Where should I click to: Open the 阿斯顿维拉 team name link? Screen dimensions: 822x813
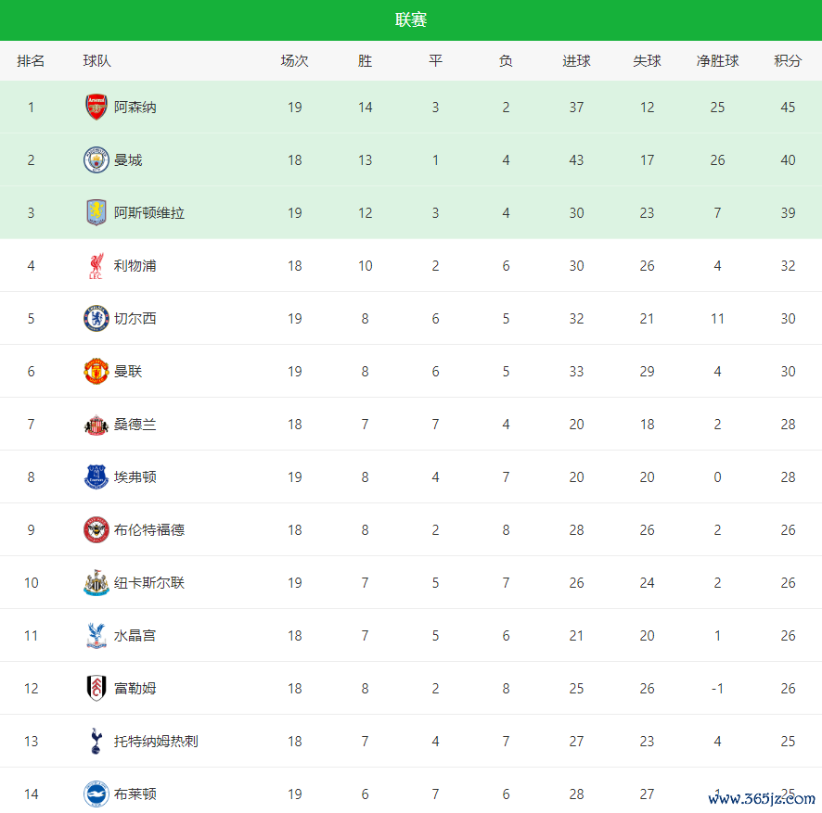click(149, 213)
